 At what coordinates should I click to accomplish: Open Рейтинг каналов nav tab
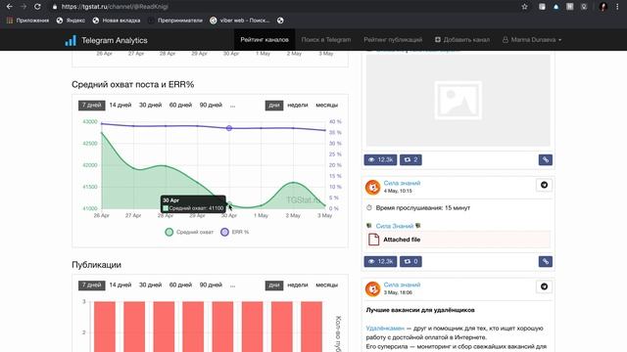click(265, 40)
